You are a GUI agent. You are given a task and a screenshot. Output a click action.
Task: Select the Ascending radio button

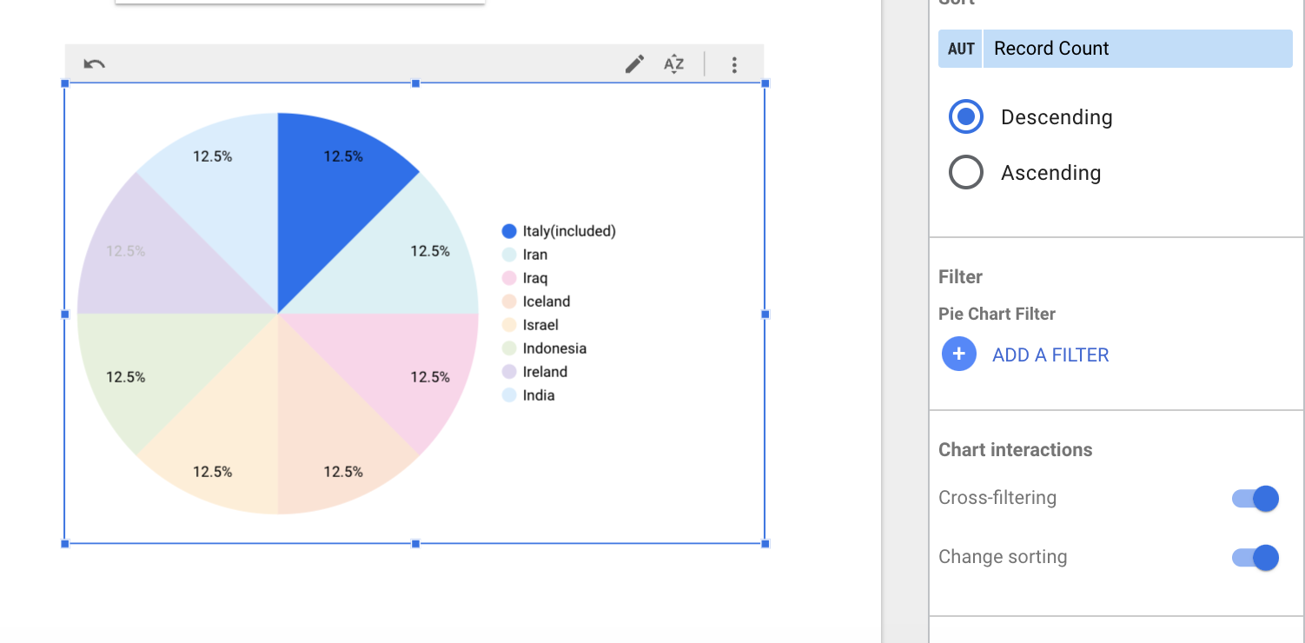click(966, 172)
